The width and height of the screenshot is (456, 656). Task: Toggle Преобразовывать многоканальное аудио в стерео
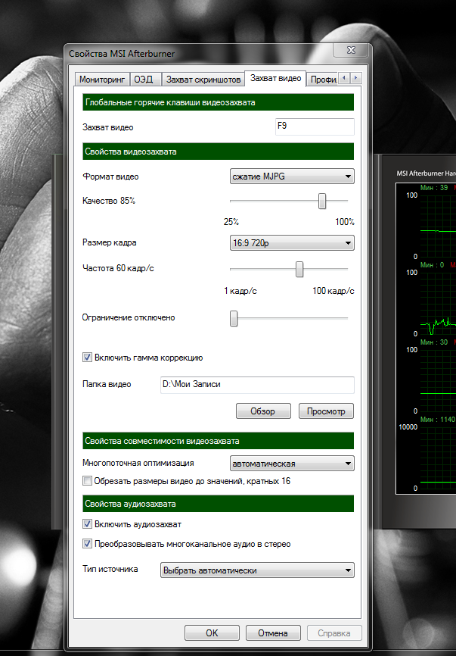pyautogui.click(x=87, y=544)
